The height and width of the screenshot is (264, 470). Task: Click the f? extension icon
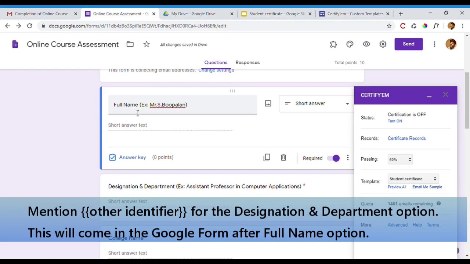[436, 26]
